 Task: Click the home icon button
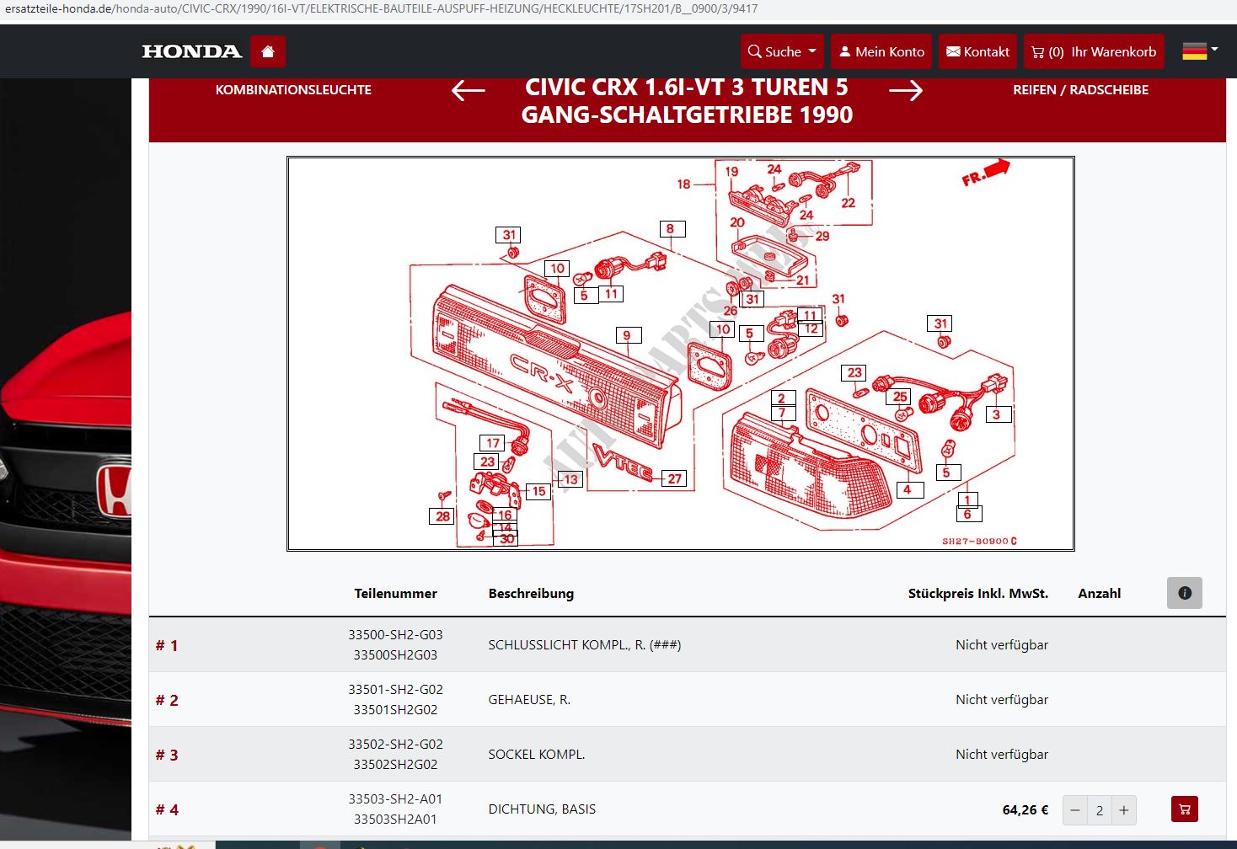pyautogui.click(x=268, y=51)
